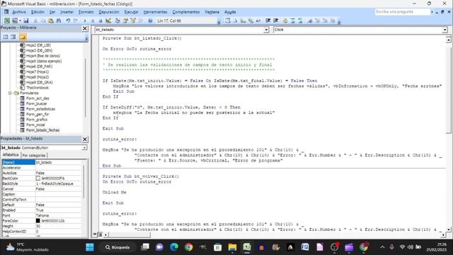This screenshot has height=255, width=453.
Task: Select Form_buscar in project tree
Action: 36,103
